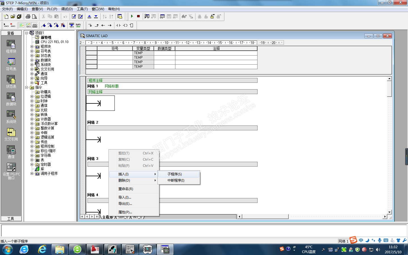Expand the 计数器 instruction folder
Image resolution: width=408 pixels, height=255 pixels.
point(32,119)
